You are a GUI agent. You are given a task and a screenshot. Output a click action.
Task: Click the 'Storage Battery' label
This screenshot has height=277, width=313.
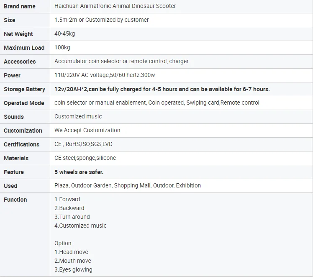click(x=25, y=89)
